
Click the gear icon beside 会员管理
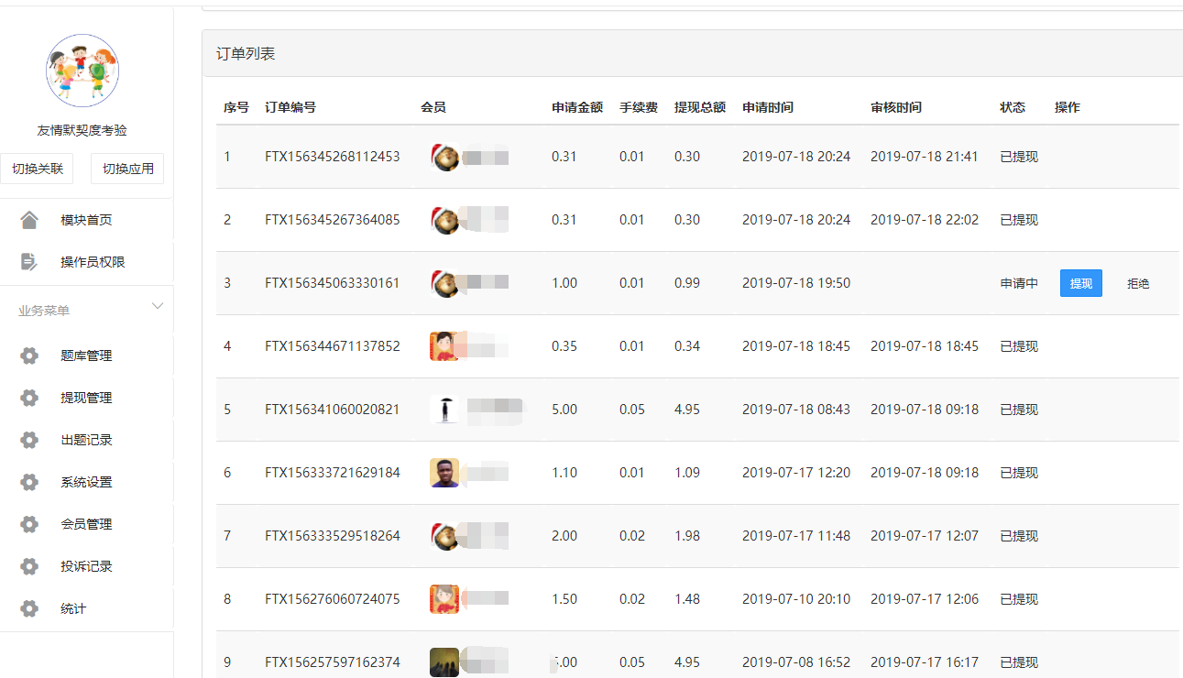coord(29,524)
